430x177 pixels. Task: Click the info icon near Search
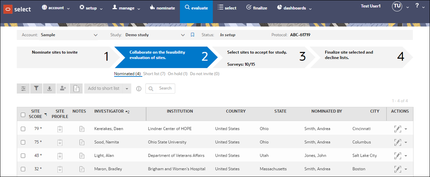coord(139,88)
